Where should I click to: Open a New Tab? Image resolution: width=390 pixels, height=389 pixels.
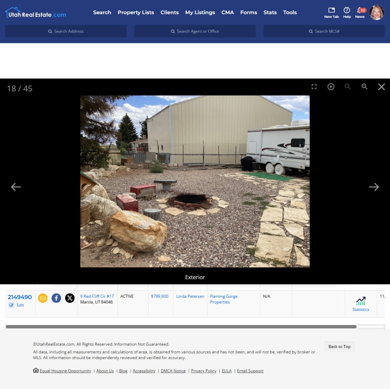pyautogui.click(x=331, y=12)
